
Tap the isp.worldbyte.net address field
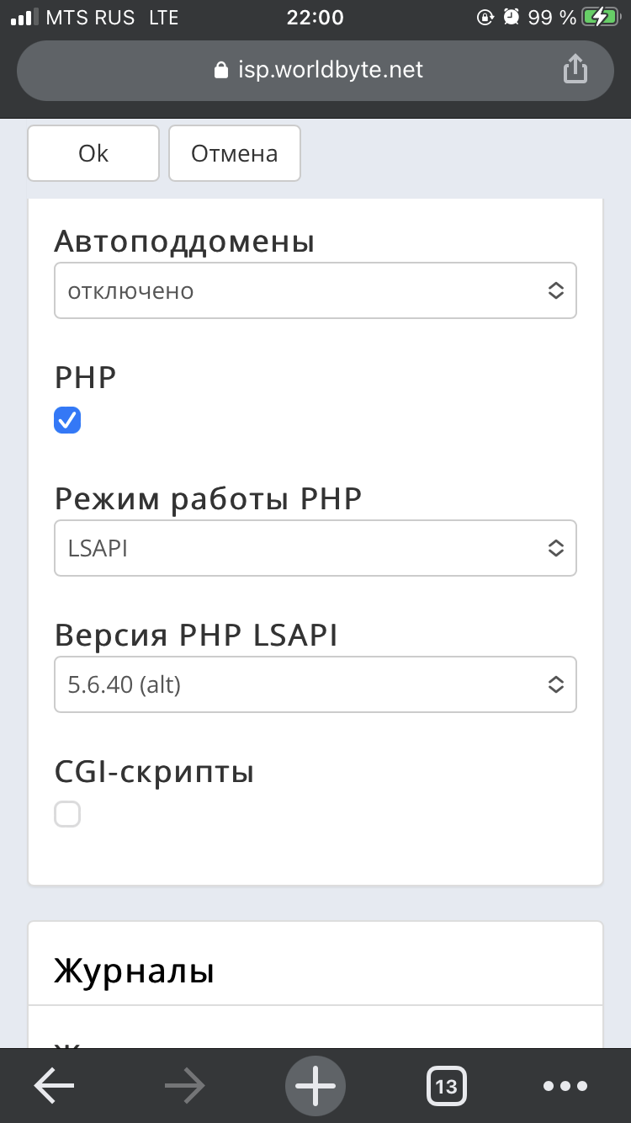click(x=330, y=69)
